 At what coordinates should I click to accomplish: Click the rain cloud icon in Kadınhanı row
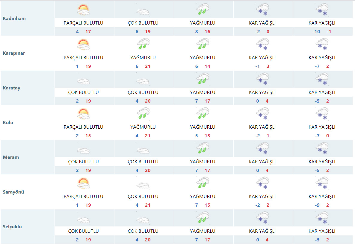[203, 10]
